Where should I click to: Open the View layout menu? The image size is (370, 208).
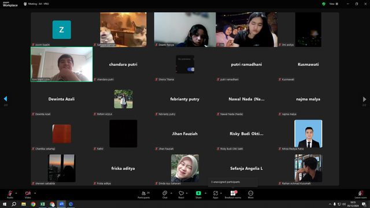(x=334, y=4)
